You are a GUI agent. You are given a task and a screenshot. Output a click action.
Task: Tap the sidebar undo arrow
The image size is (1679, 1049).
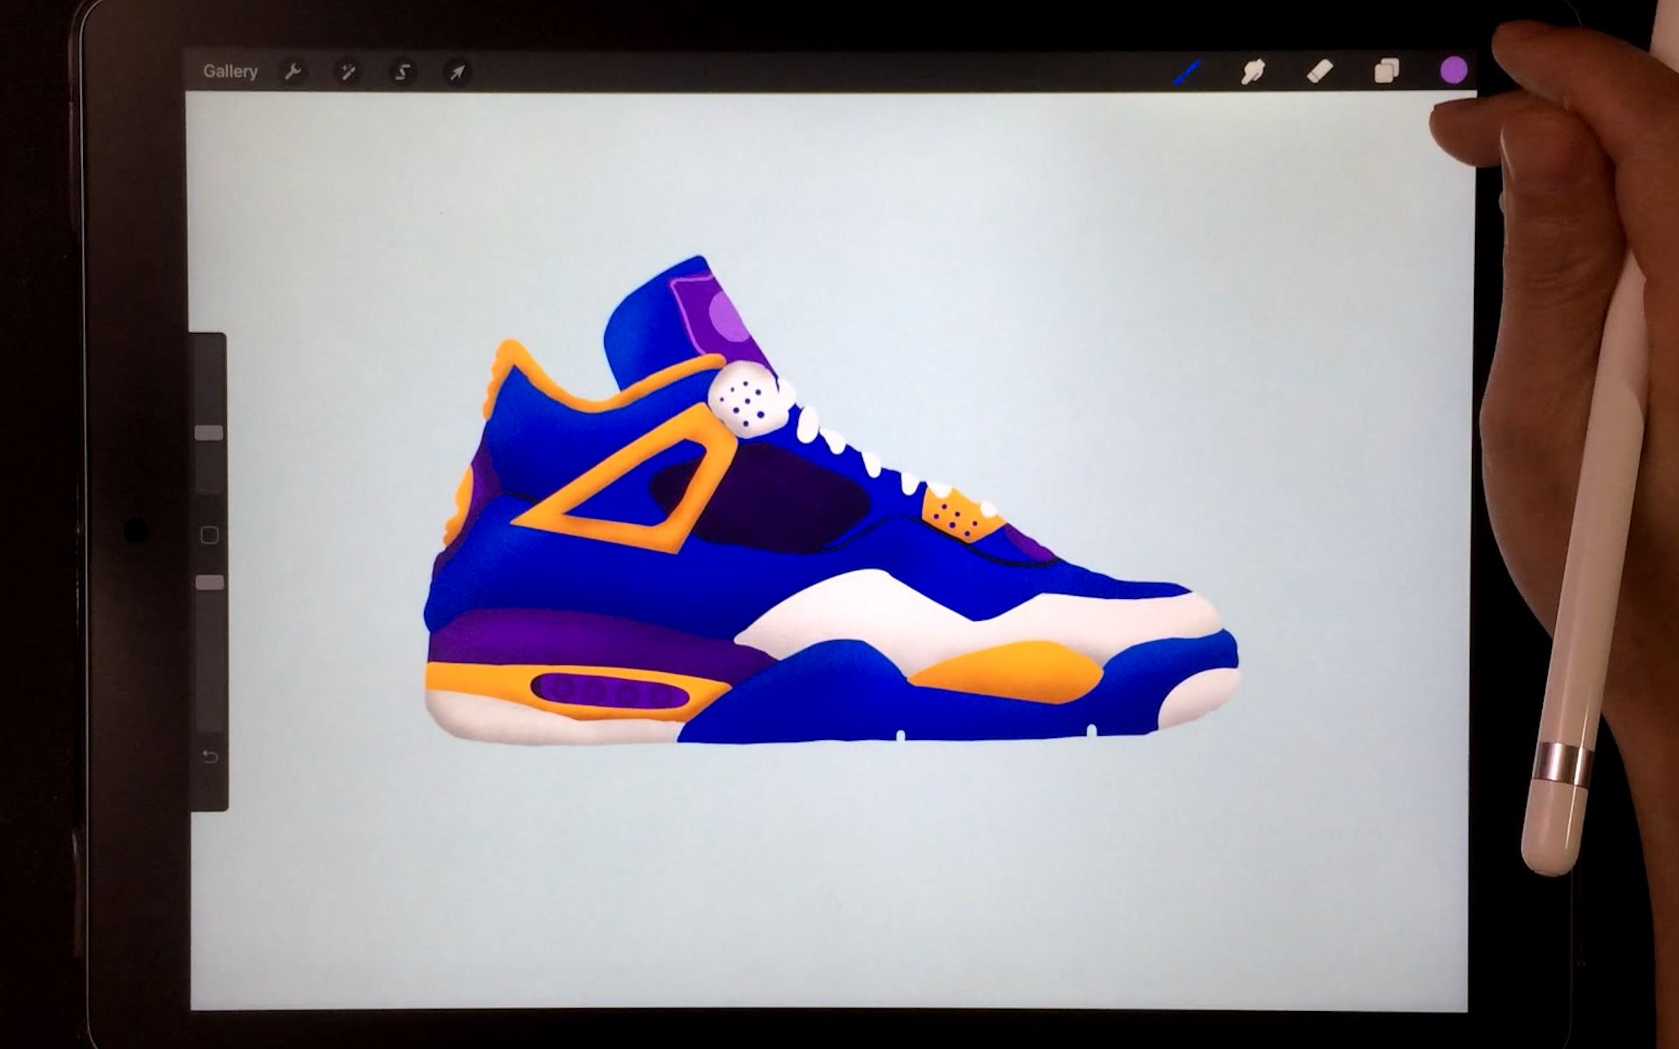point(210,757)
